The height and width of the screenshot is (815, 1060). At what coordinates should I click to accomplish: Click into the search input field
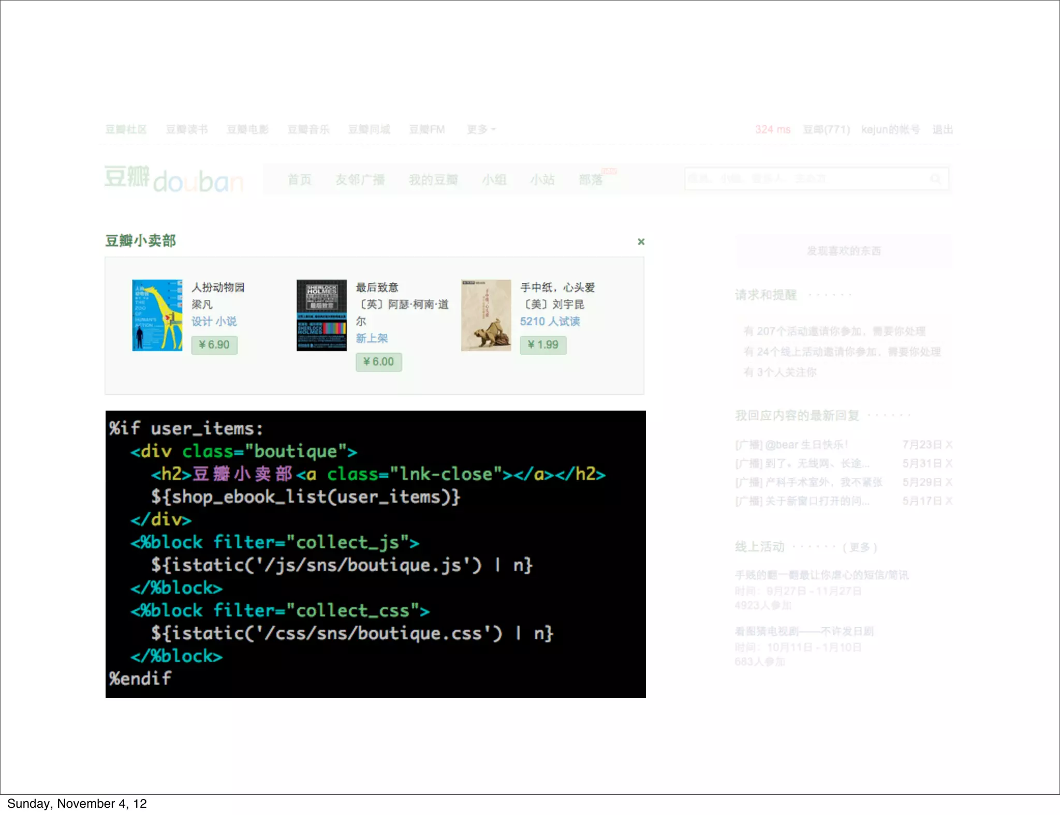point(802,179)
